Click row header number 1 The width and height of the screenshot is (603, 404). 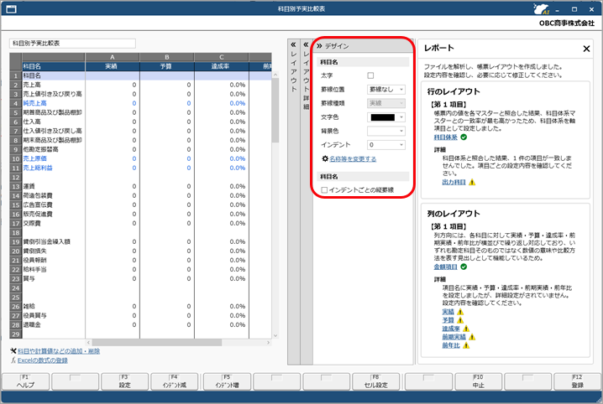tap(16, 75)
